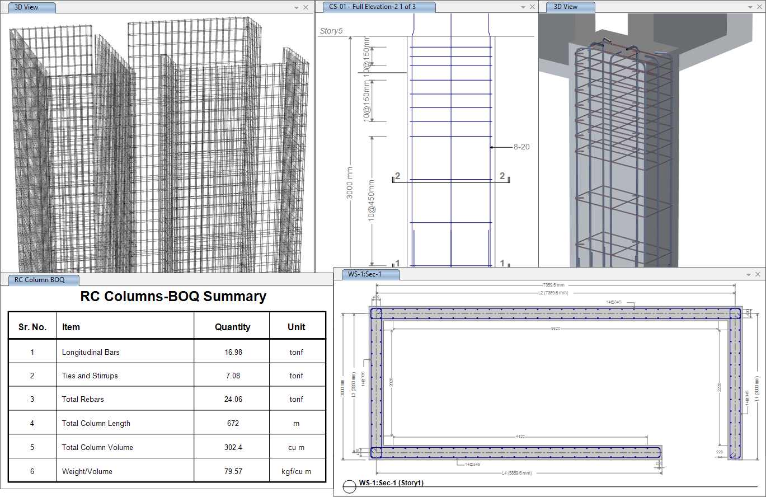The image size is (766, 497).
Task: Open the CS-01 panel options dropdown
Action: pyautogui.click(x=524, y=7)
